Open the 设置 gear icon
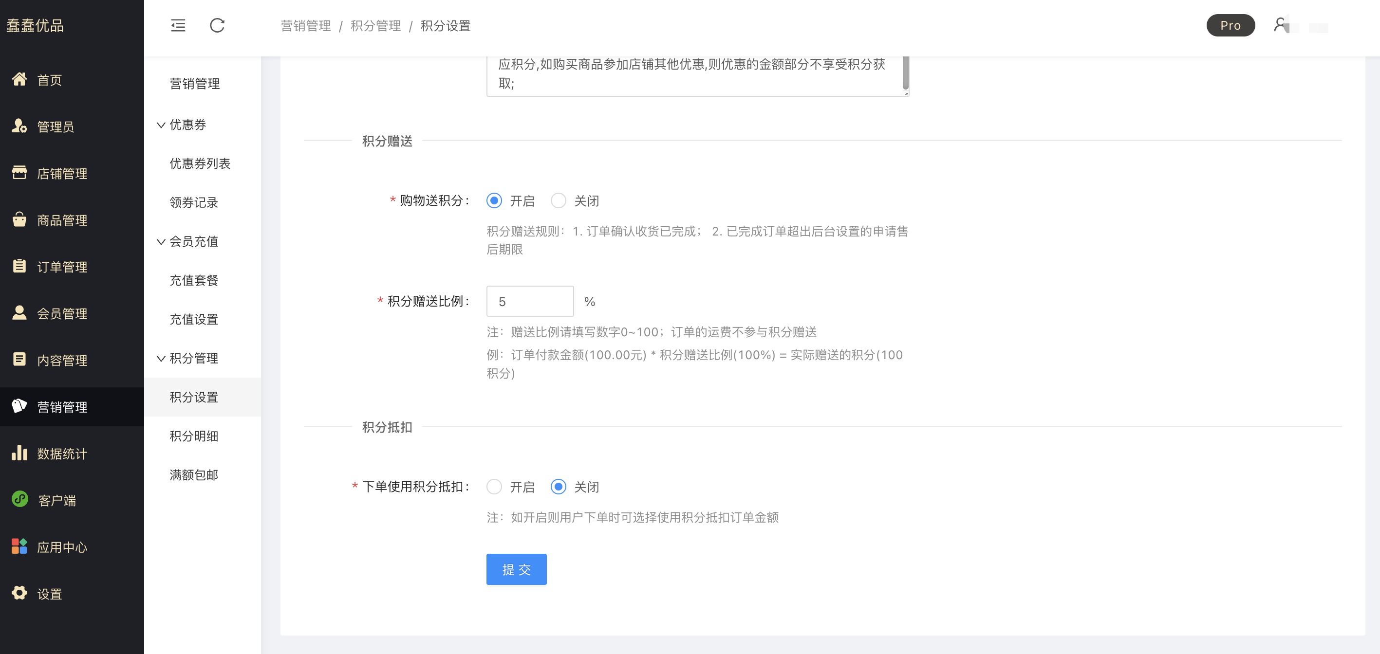This screenshot has height=654, width=1380. [19, 593]
